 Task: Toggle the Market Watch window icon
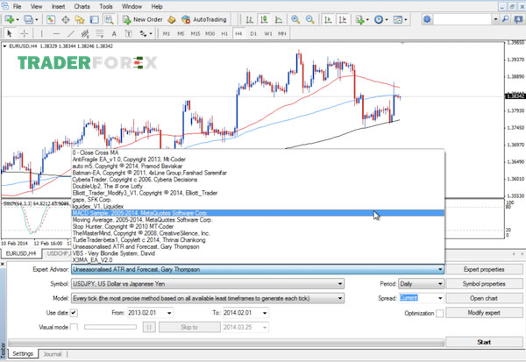51,20
